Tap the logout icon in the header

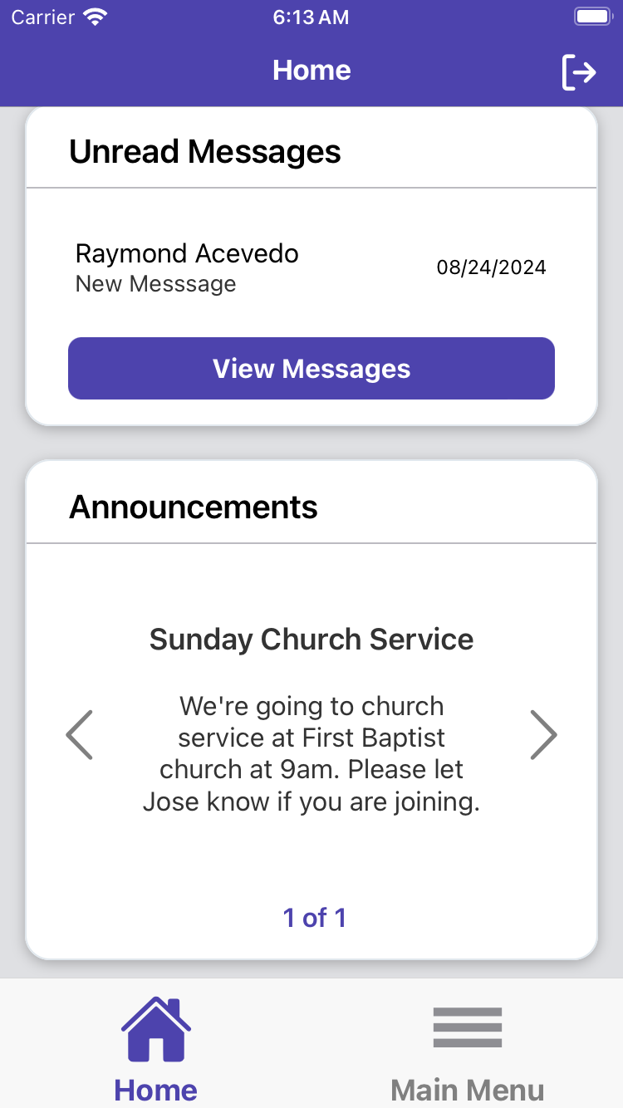579,71
